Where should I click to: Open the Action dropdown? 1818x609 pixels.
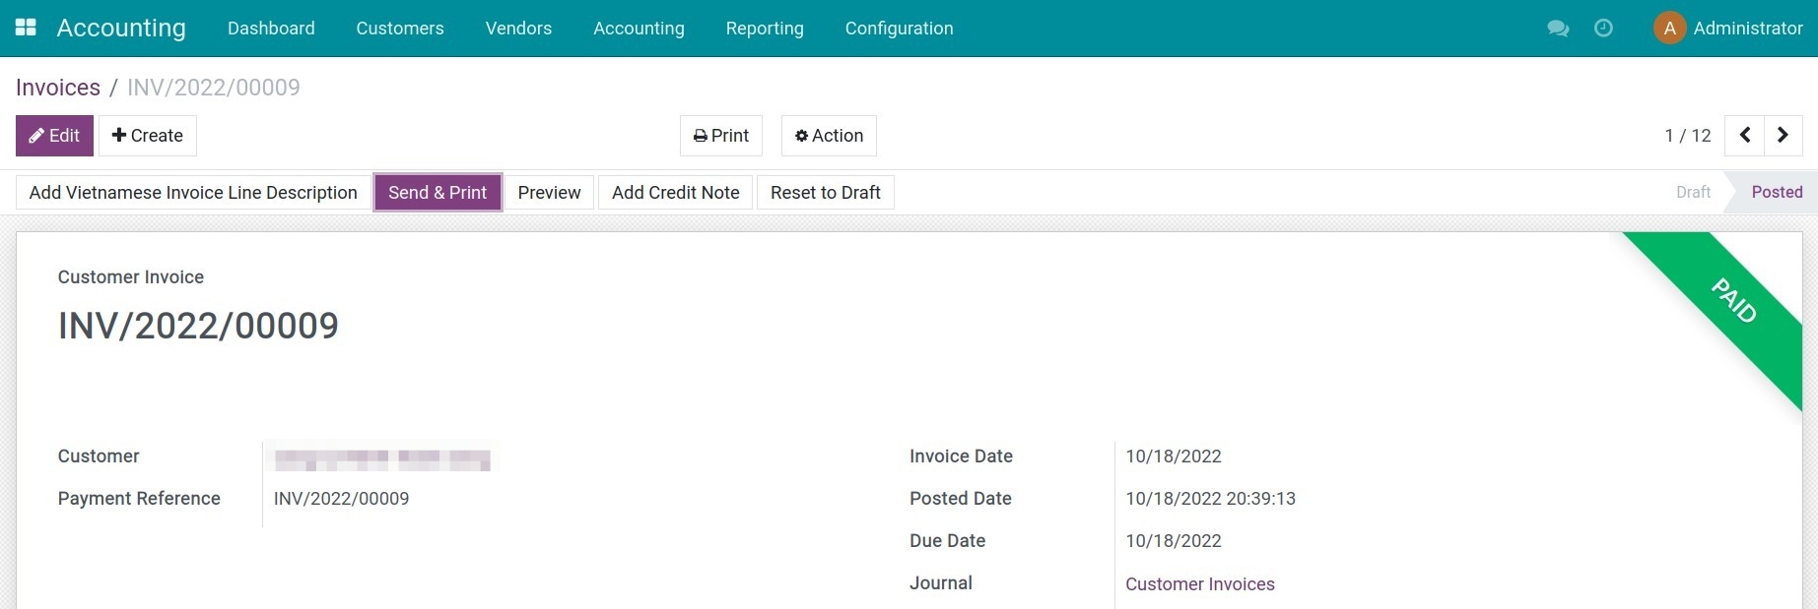pos(829,136)
